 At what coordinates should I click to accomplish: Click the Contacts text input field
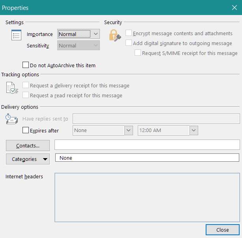pos(147,145)
